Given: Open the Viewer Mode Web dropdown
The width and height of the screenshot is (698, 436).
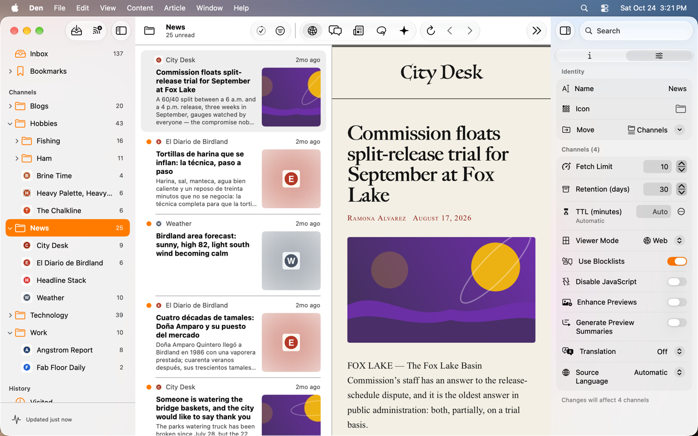Looking at the screenshot, I should pyautogui.click(x=663, y=240).
